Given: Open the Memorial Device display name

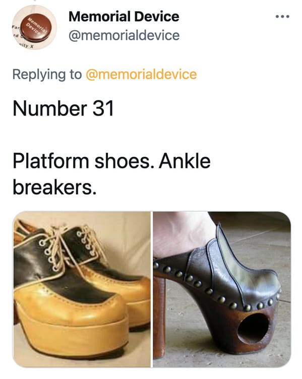Looking at the screenshot, I should (124, 17).
